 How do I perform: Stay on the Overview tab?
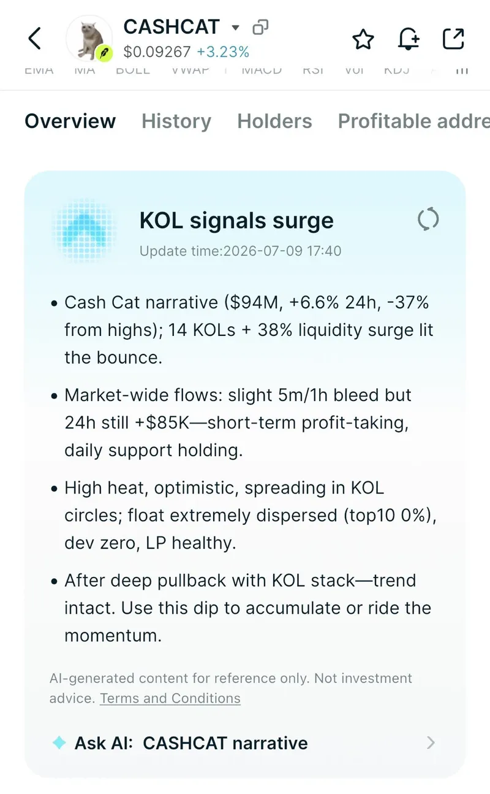click(x=70, y=121)
